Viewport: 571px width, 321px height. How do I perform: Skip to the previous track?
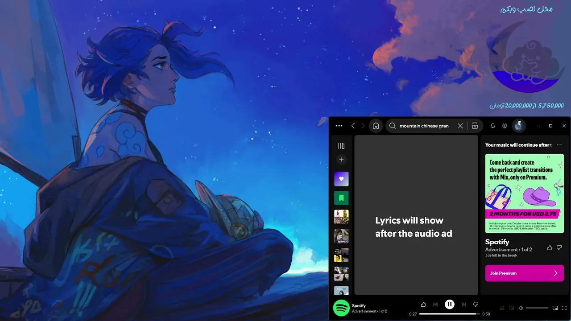(x=435, y=305)
